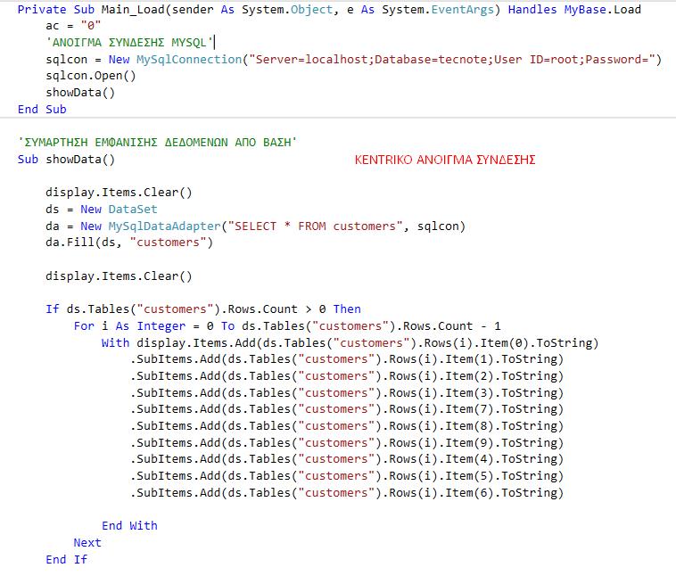Click the first display.Items.Clear() line

(x=119, y=193)
